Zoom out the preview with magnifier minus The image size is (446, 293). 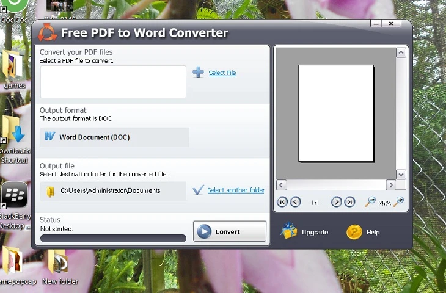[370, 201]
